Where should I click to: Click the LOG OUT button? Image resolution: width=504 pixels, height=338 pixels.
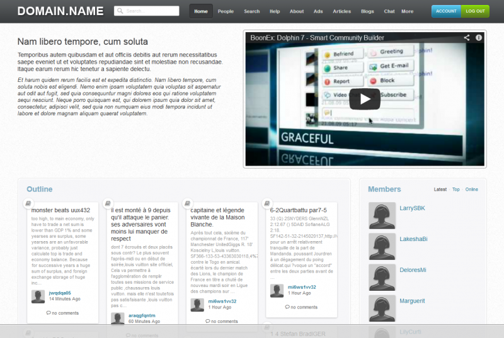475,11
